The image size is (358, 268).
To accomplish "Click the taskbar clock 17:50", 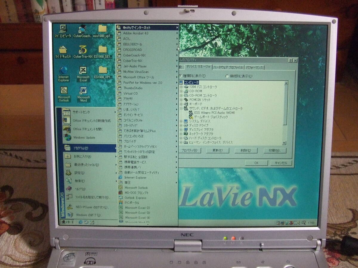I will [x=311, y=223].
